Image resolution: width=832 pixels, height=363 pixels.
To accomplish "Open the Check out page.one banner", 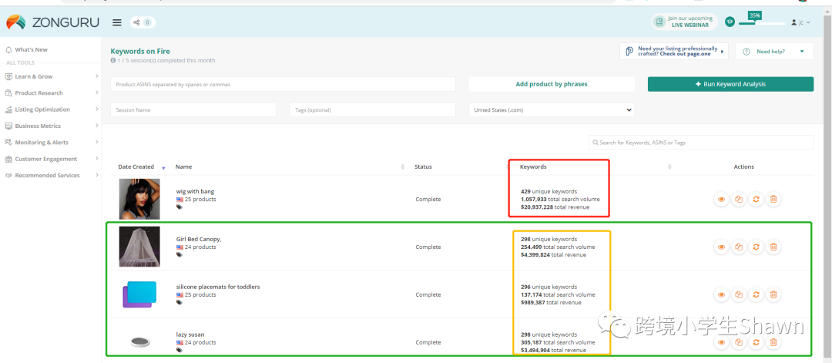I will pos(674,52).
